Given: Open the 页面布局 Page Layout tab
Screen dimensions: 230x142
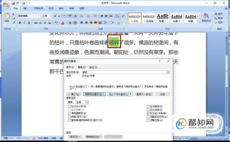Looking at the screenshot, I should [x=38, y=8].
